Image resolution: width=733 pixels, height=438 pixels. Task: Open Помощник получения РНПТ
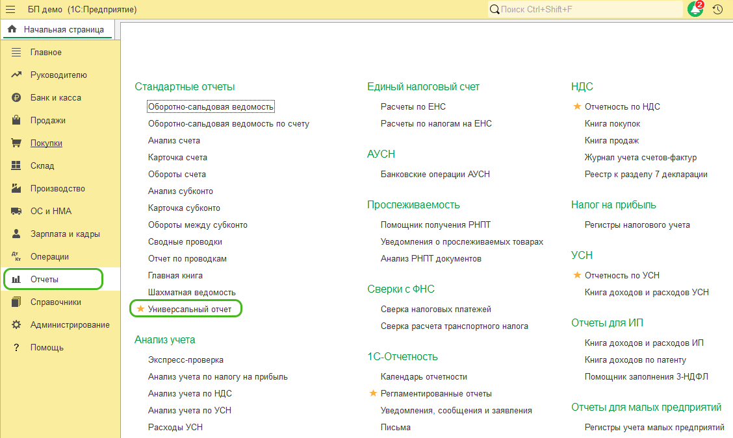435,225
